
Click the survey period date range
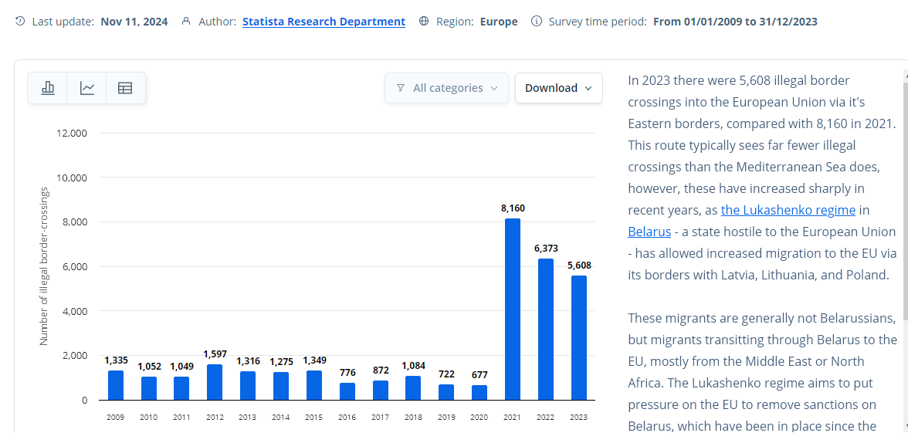[x=735, y=22]
